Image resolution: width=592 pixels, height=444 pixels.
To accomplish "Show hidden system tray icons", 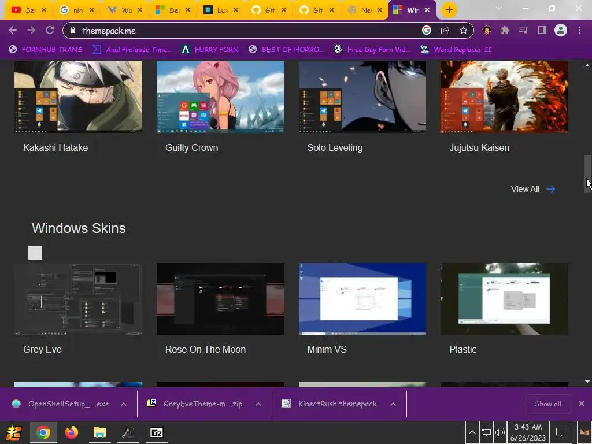I will point(472,432).
